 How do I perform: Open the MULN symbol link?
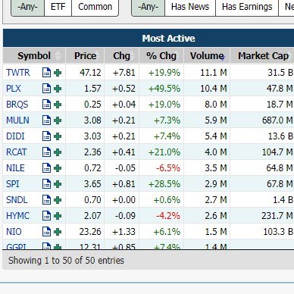17,120
